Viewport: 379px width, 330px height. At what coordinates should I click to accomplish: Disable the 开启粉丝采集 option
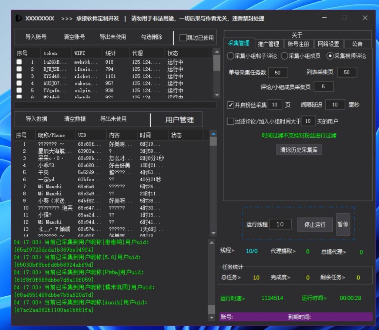click(231, 105)
